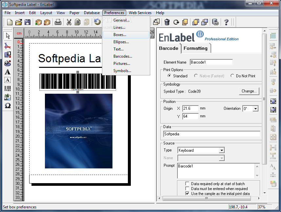This screenshot has width=281, height=212.
Task: Select the line drawing tool
Action: (8, 46)
